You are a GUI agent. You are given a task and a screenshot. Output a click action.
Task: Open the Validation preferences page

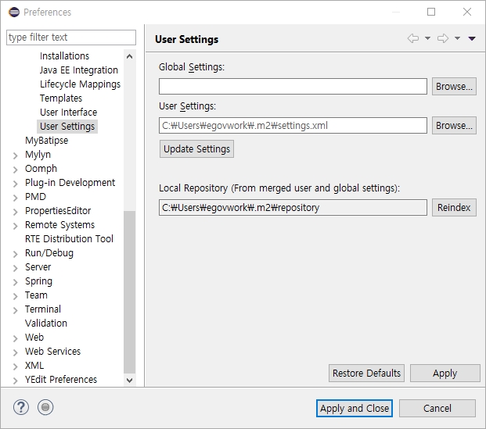pos(46,324)
